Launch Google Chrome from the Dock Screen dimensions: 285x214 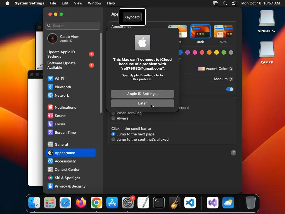pos(97,203)
